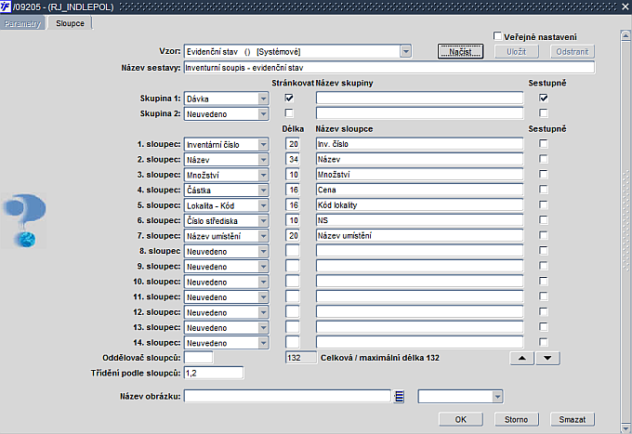The width and height of the screenshot is (632, 434).
Task: Click the blue question mark help icon
Action: pyautogui.click(x=25, y=220)
